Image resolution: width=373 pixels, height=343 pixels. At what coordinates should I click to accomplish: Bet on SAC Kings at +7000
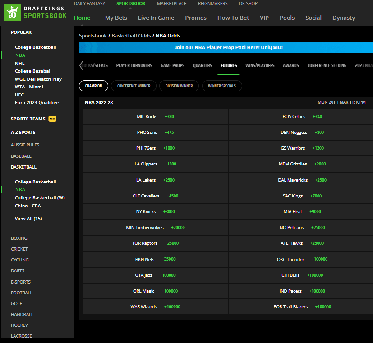pos(301,196)
